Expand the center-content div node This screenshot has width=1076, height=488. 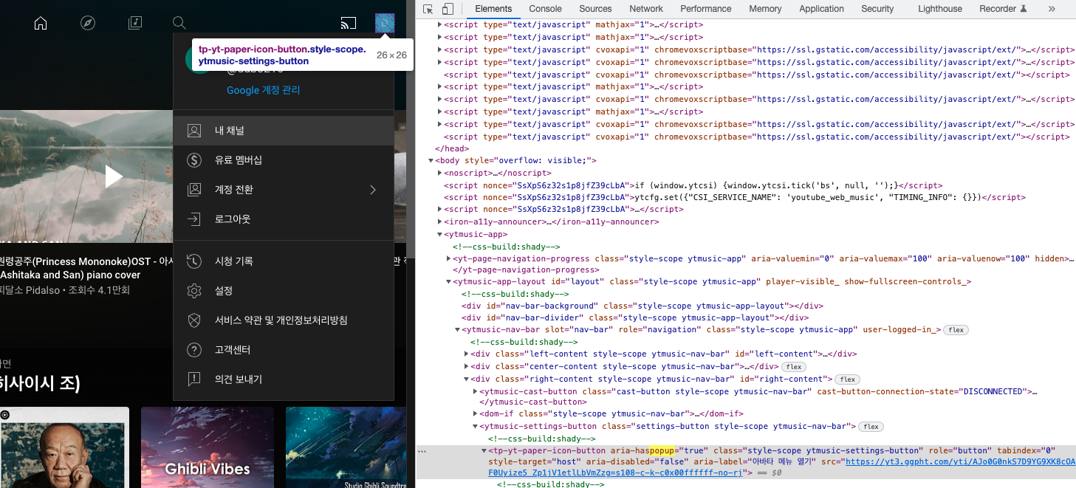click(467, 367)
